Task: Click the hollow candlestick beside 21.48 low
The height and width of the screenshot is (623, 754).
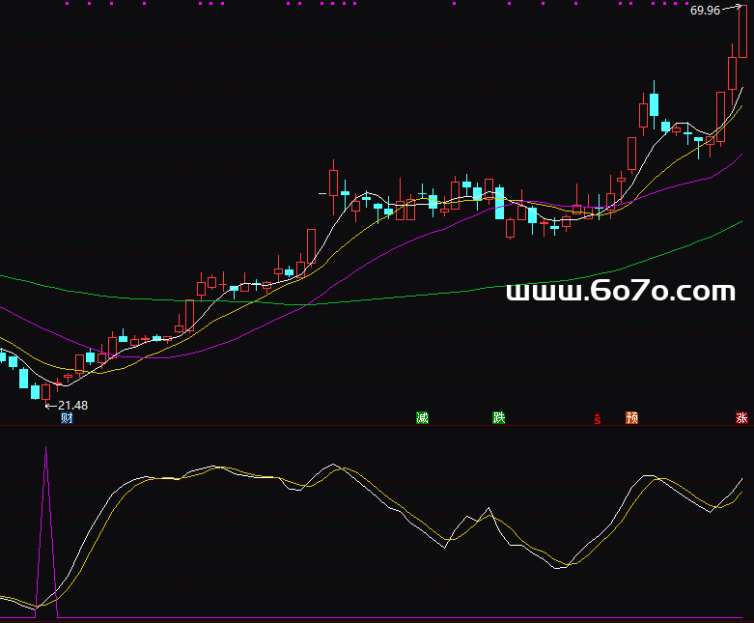Action: click(45, 391)
